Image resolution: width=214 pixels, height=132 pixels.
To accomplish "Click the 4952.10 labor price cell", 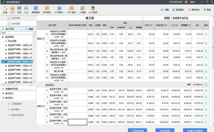I will point(130,110).
